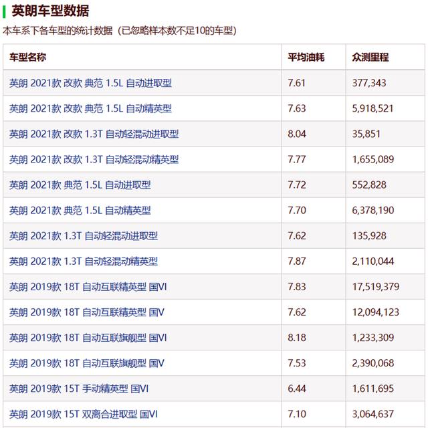Image resolution: width=428 pixels, height=428 pixels.
Task: Select mileage value 1,233,309
Action: pyautogui.click(x=373, y=338)
